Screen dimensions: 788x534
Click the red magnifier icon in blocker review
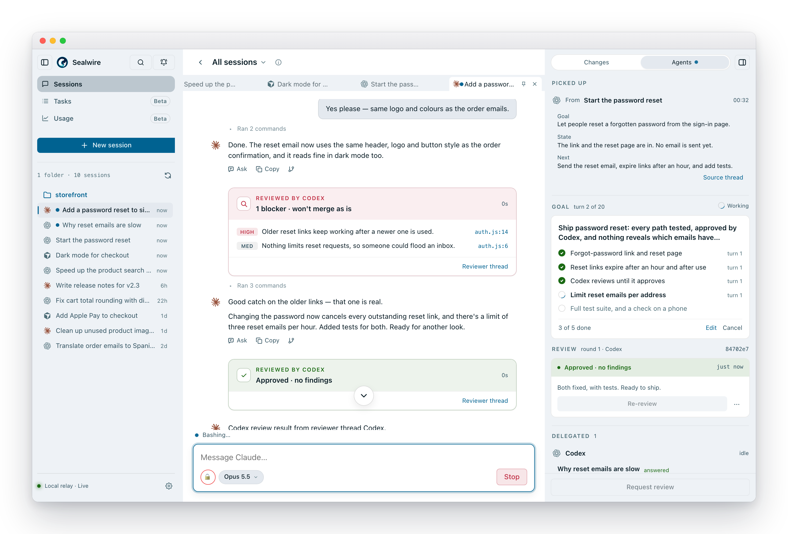[x=244, y=204]
